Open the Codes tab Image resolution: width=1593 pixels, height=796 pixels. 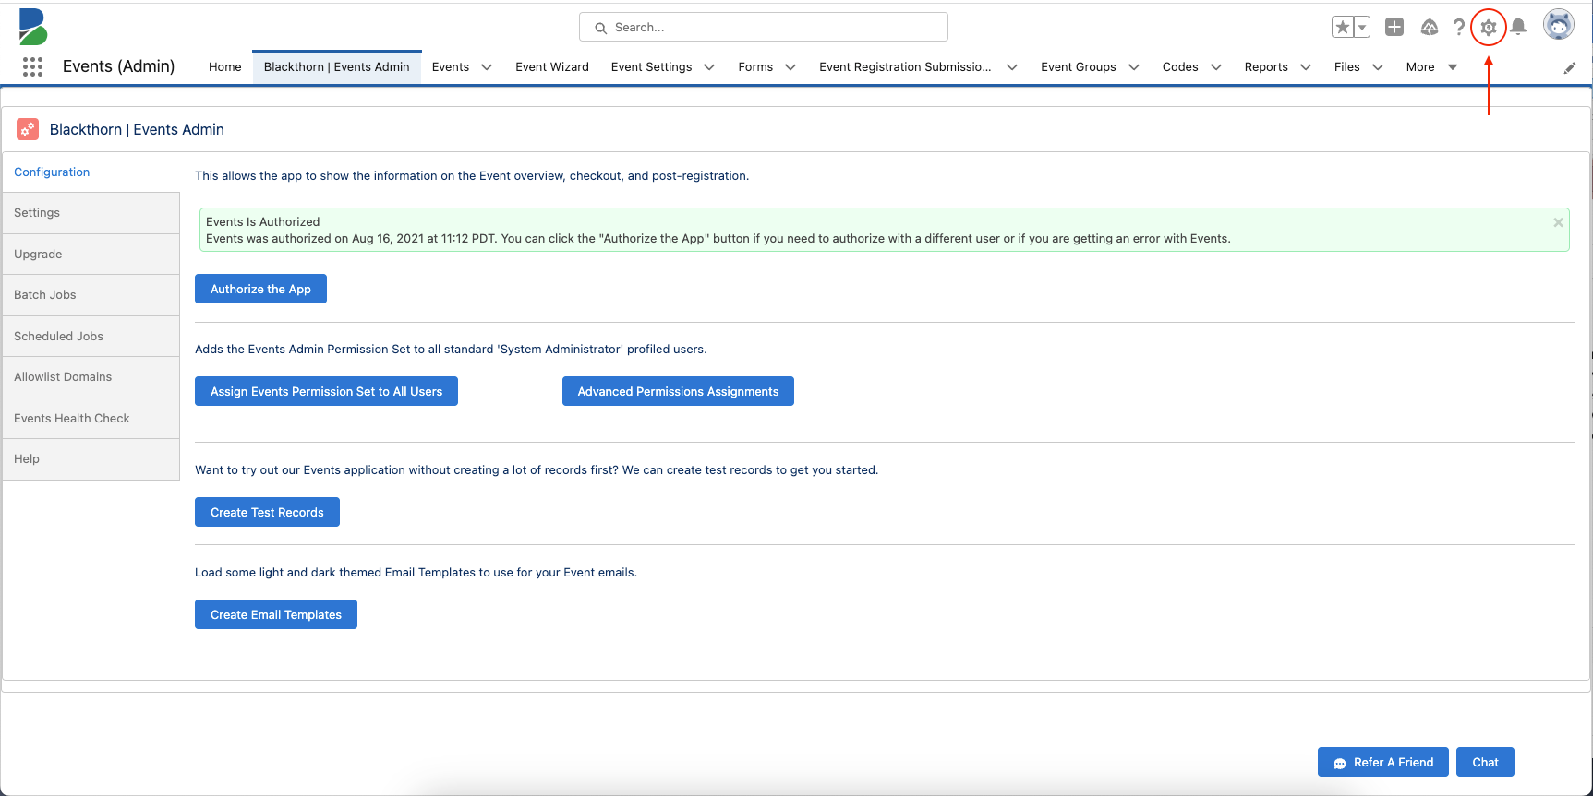pyautogui.click(x=1180, y=67)
